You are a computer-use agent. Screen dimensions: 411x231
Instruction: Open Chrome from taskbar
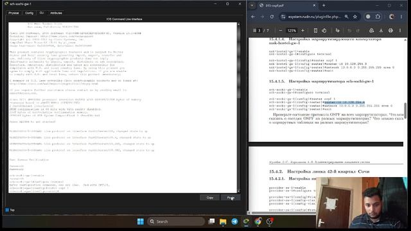coord(258,221)
